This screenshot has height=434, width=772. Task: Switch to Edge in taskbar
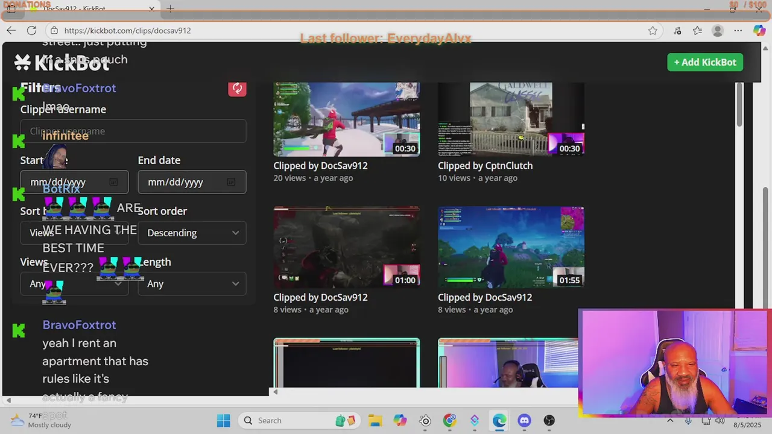tap(499, 420)
